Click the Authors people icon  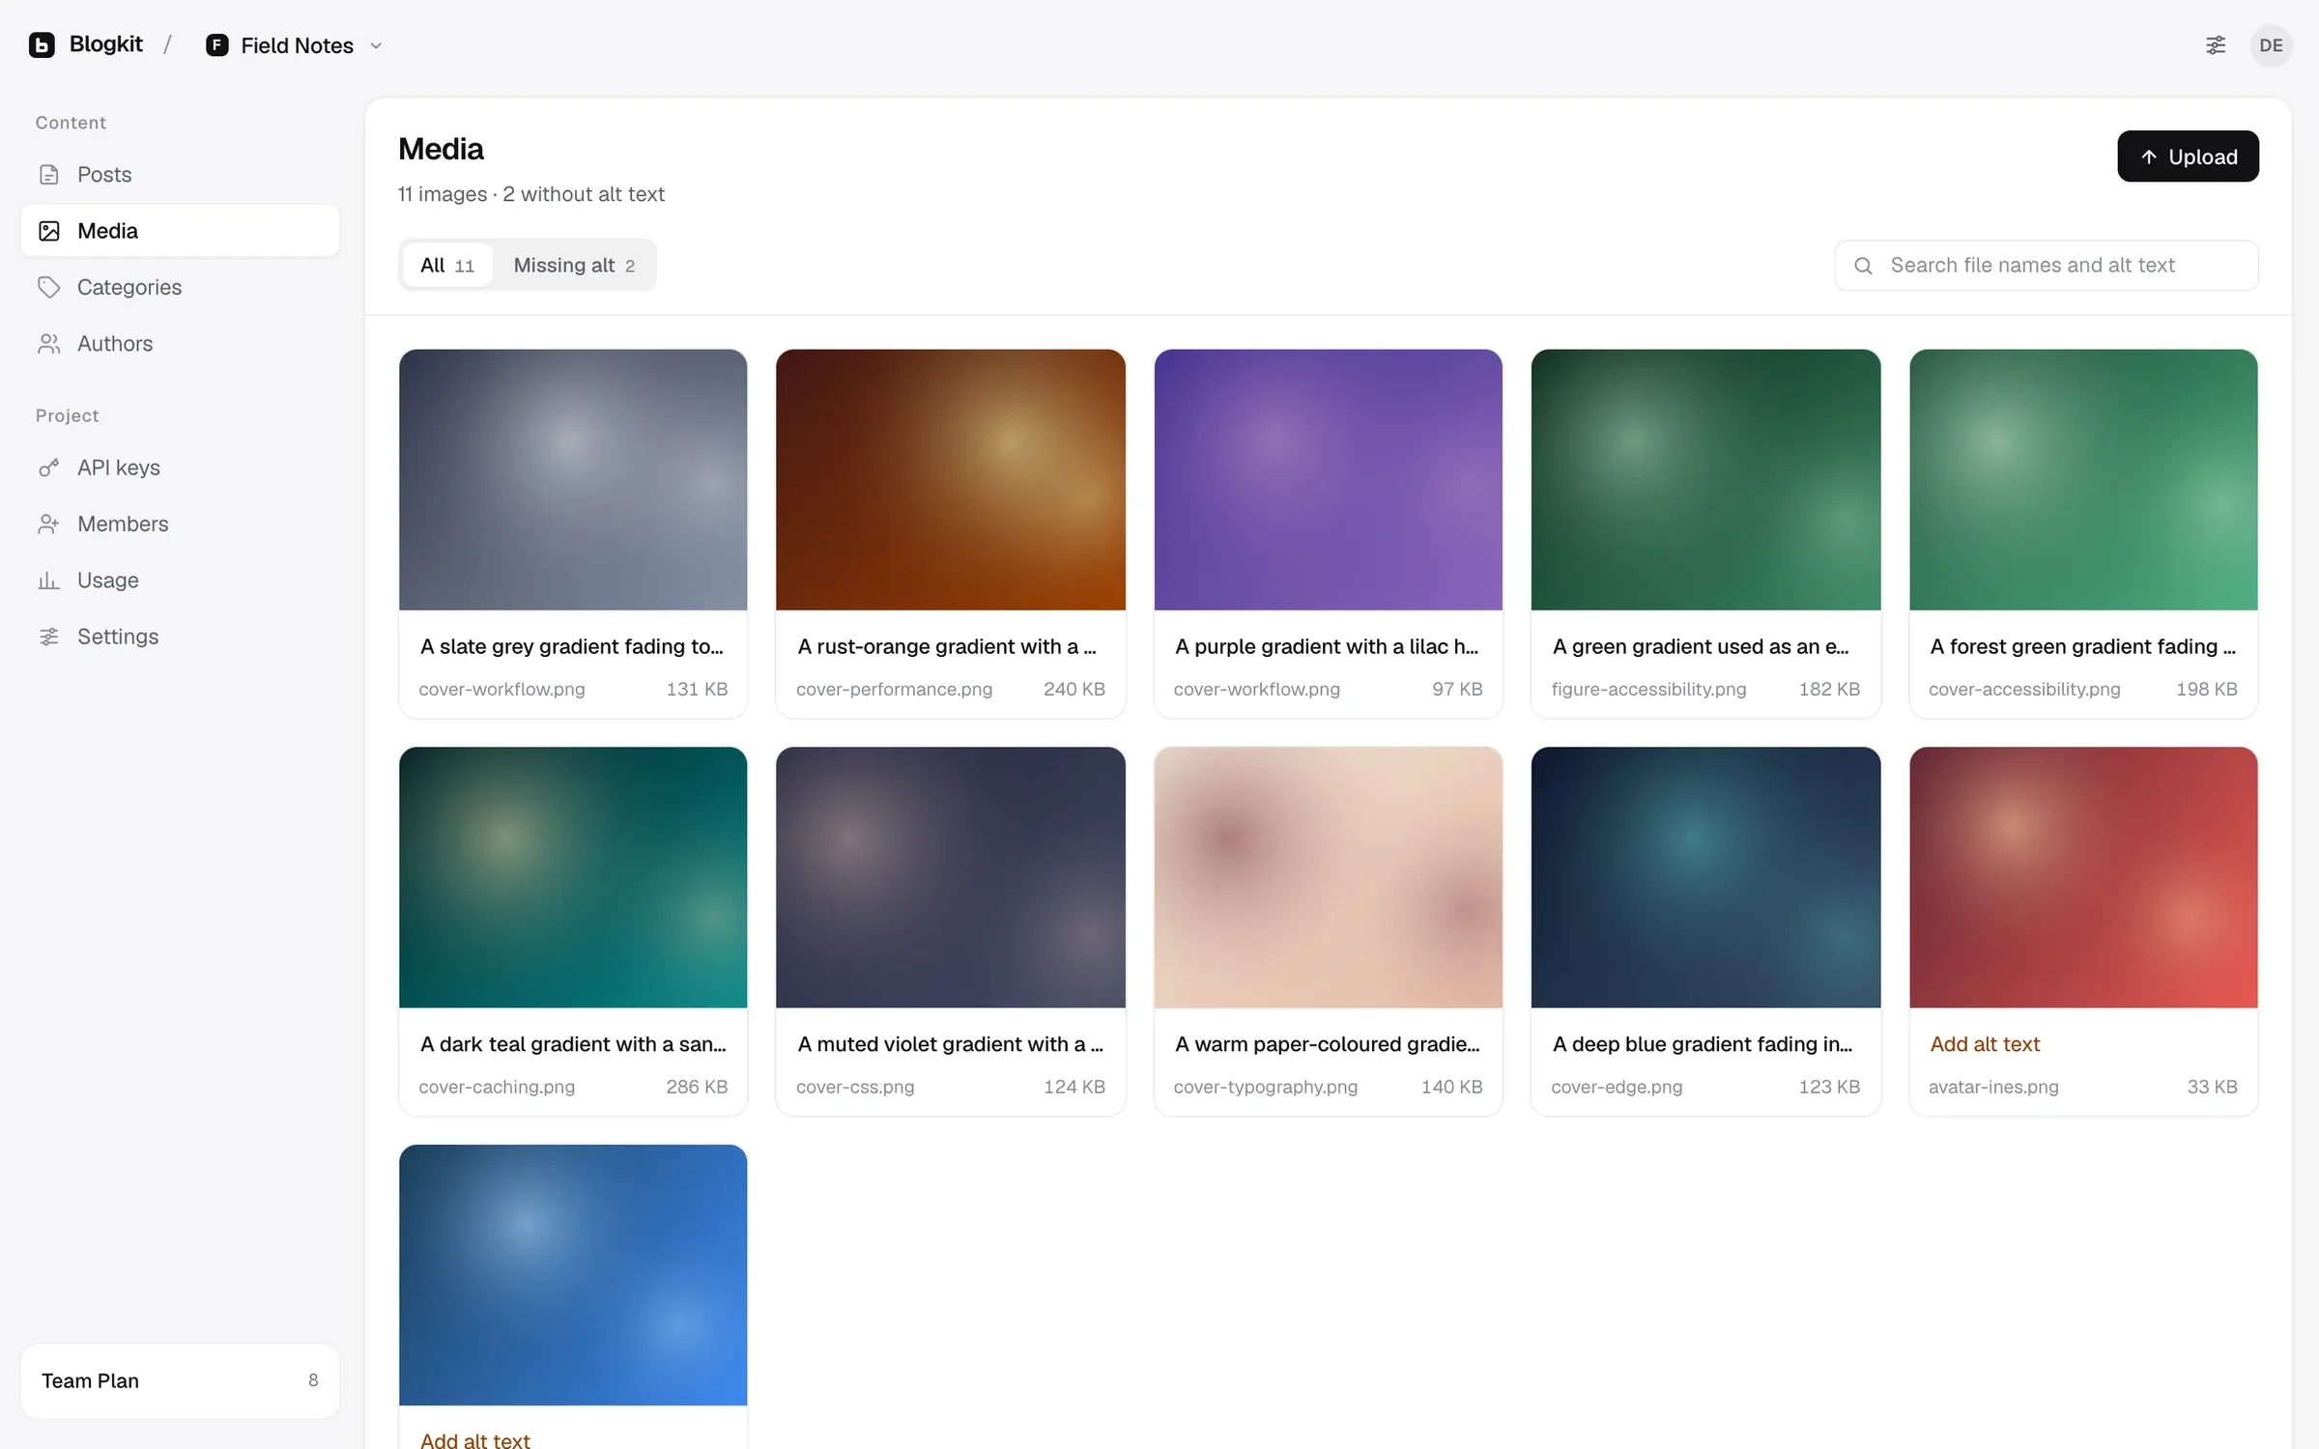point(48,344)
